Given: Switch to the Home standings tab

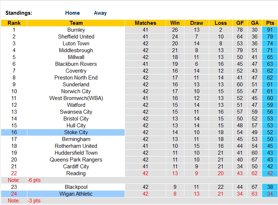Looking at the screenshot, I should (x=72, y=13).
